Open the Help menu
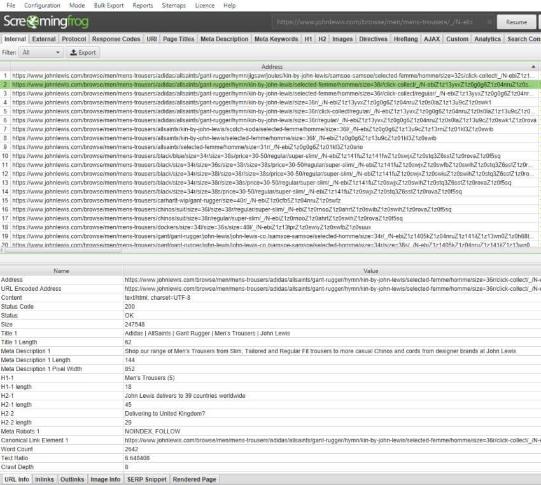 [229, 6]
